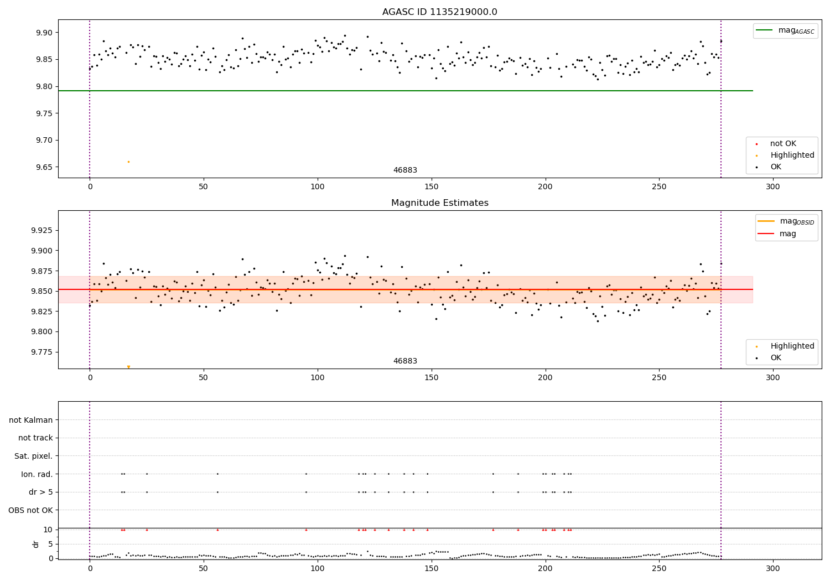This screenshot has width=830, height=581.
Task: Click the '46883' label in the top plot
Action: point(405,170)
